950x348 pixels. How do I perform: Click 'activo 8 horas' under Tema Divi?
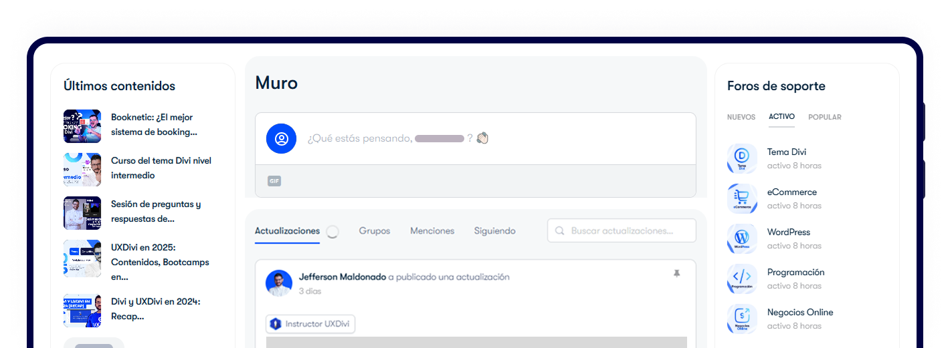point(794,166)
